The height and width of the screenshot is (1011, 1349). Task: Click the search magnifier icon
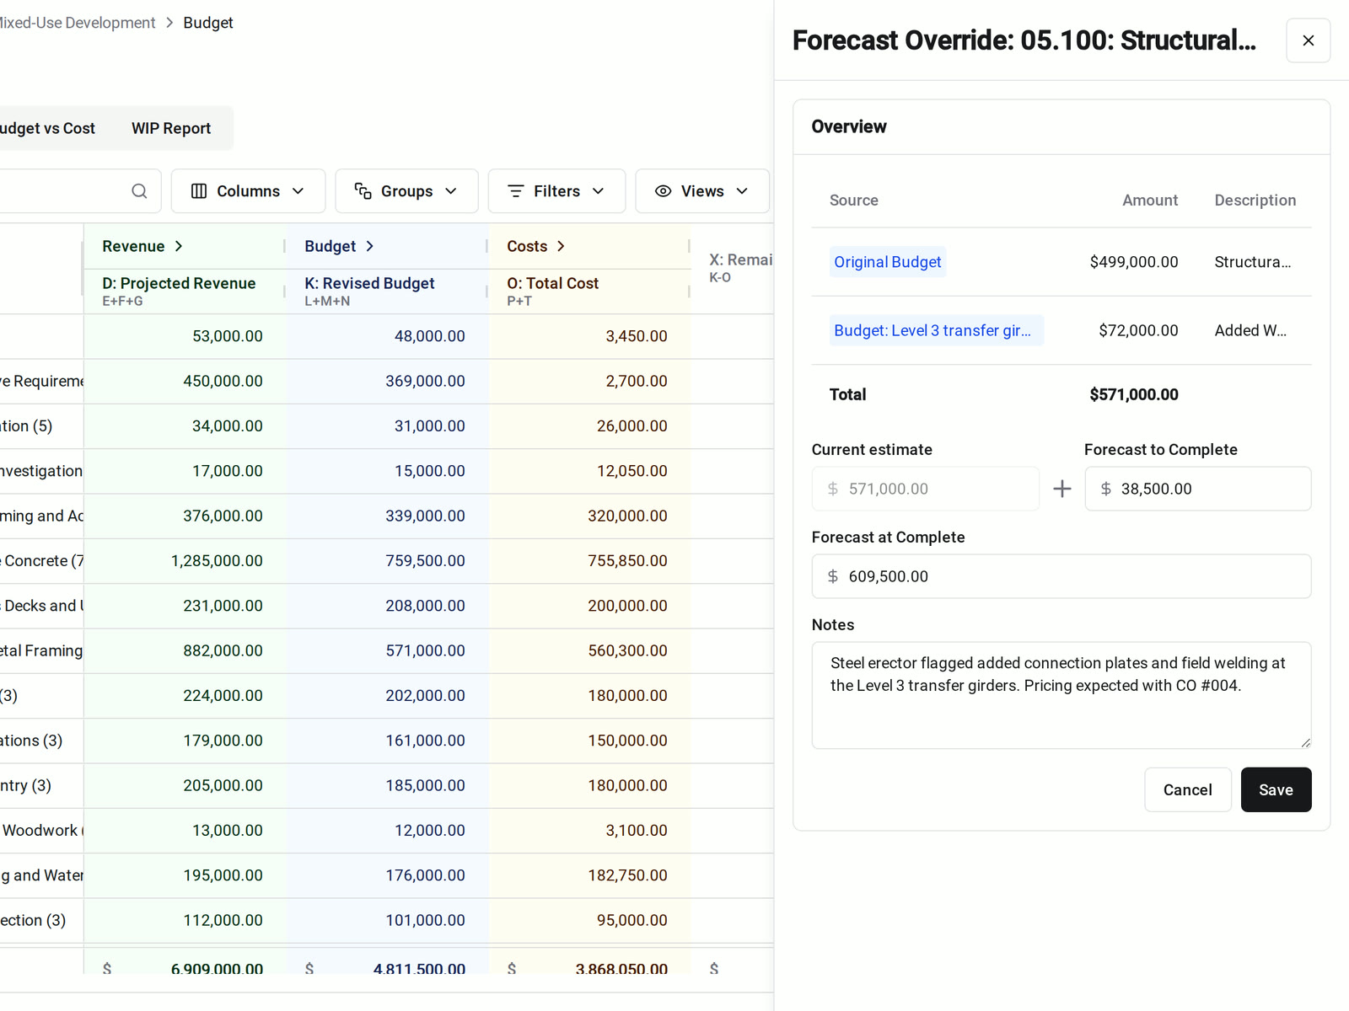tap(139, 191)
